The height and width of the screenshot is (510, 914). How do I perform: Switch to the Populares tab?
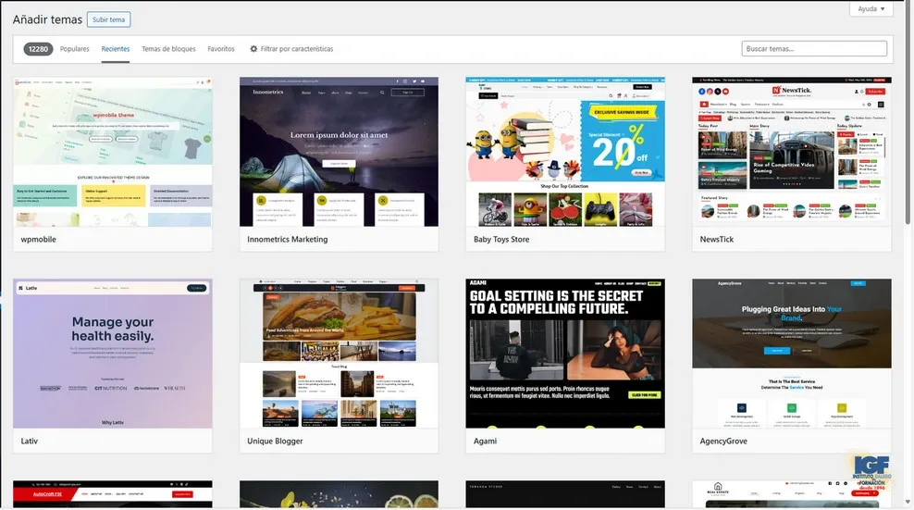(x=75, y=49)
